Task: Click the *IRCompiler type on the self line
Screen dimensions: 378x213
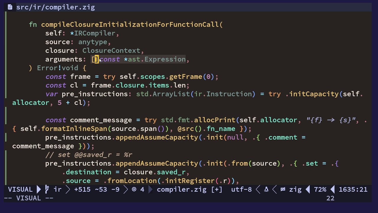Action: [92, 33]
